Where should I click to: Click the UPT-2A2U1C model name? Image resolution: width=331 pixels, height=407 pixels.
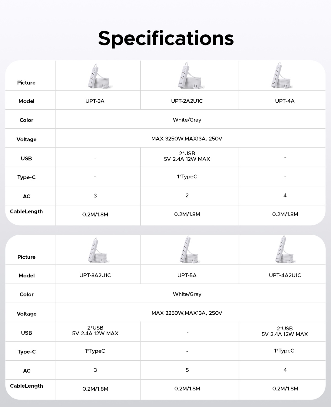click(x=187, y=101)
